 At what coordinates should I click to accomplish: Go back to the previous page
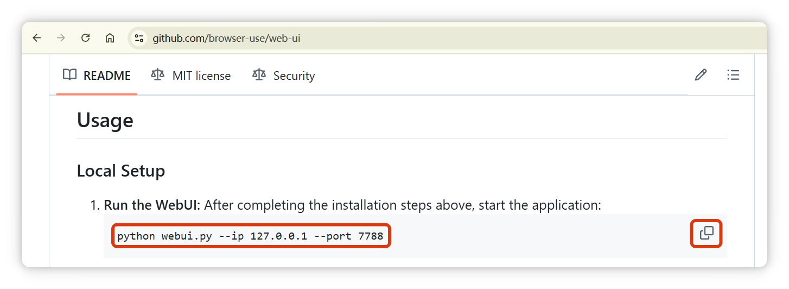tap(37, 38)
